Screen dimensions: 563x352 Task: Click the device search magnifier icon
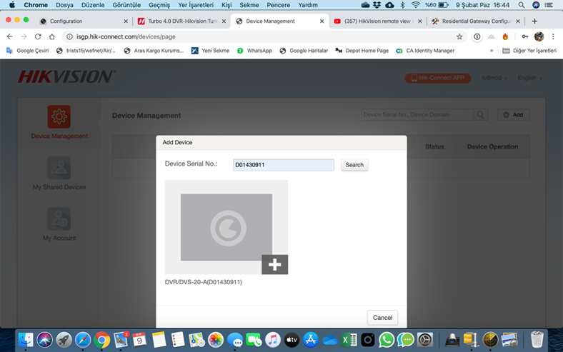pyautogui.click(x=482, y=115)
